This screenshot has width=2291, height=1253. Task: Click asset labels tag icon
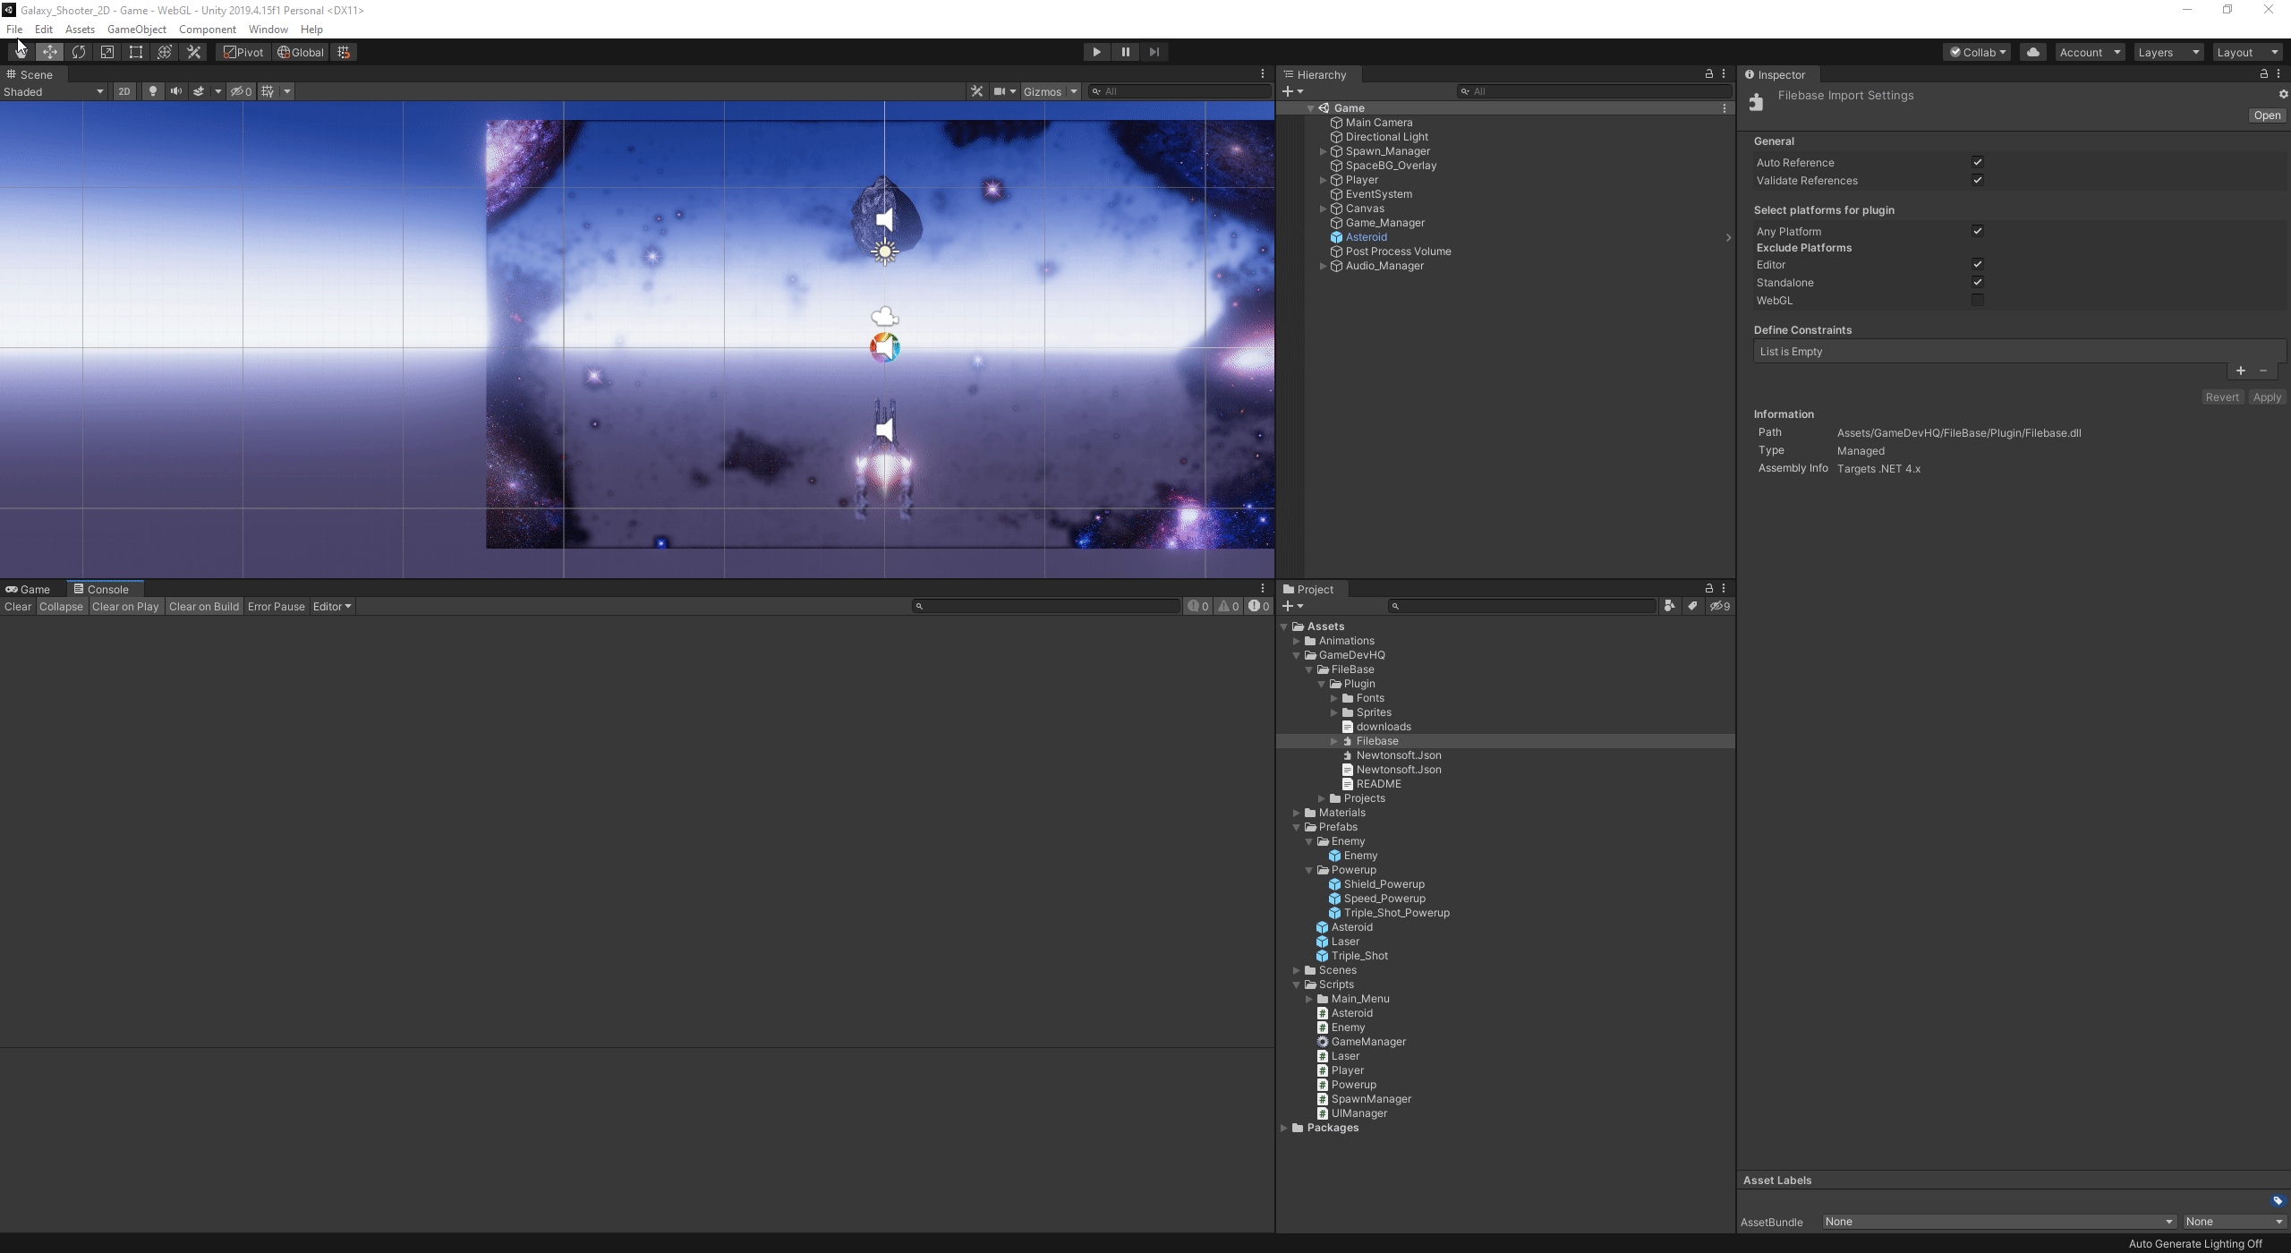[2278, 1200]
